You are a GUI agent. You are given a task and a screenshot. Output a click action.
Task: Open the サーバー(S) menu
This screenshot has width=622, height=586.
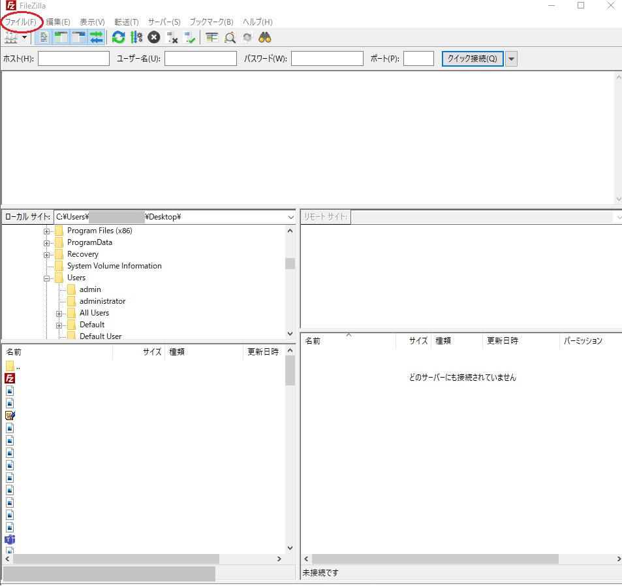coord(164,22)
